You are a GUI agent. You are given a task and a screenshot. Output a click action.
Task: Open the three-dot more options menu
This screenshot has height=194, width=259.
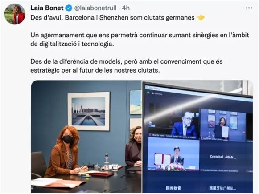[249, 8]
